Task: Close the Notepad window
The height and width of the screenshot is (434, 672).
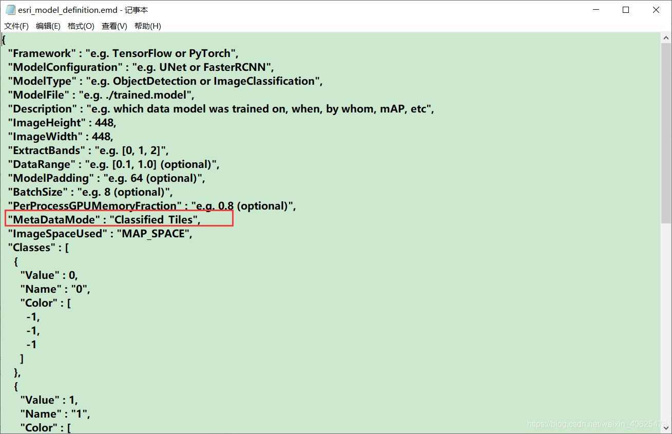Action: (x=656, y=10)
